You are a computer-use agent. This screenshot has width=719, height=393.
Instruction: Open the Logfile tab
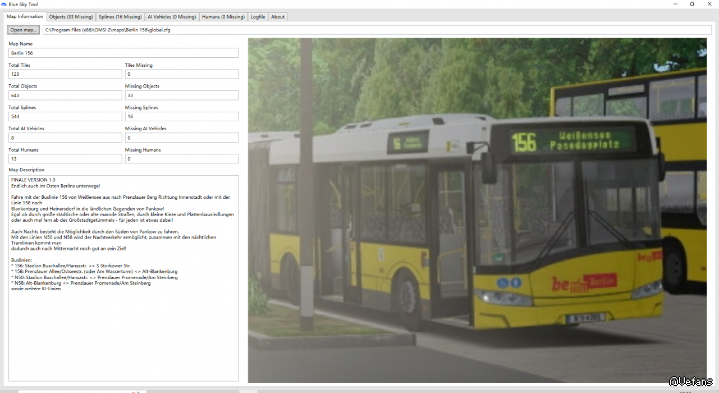click(258, 17)
